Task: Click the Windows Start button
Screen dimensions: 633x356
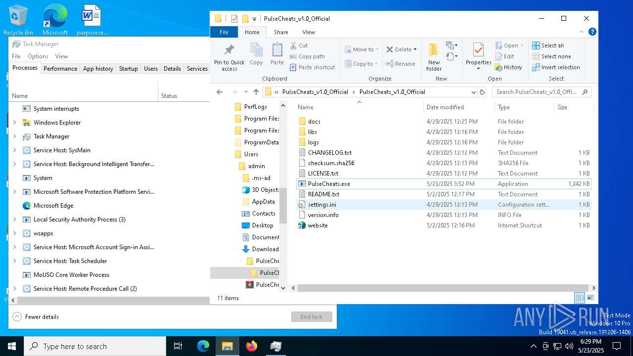Action: [x=12, y=346]
